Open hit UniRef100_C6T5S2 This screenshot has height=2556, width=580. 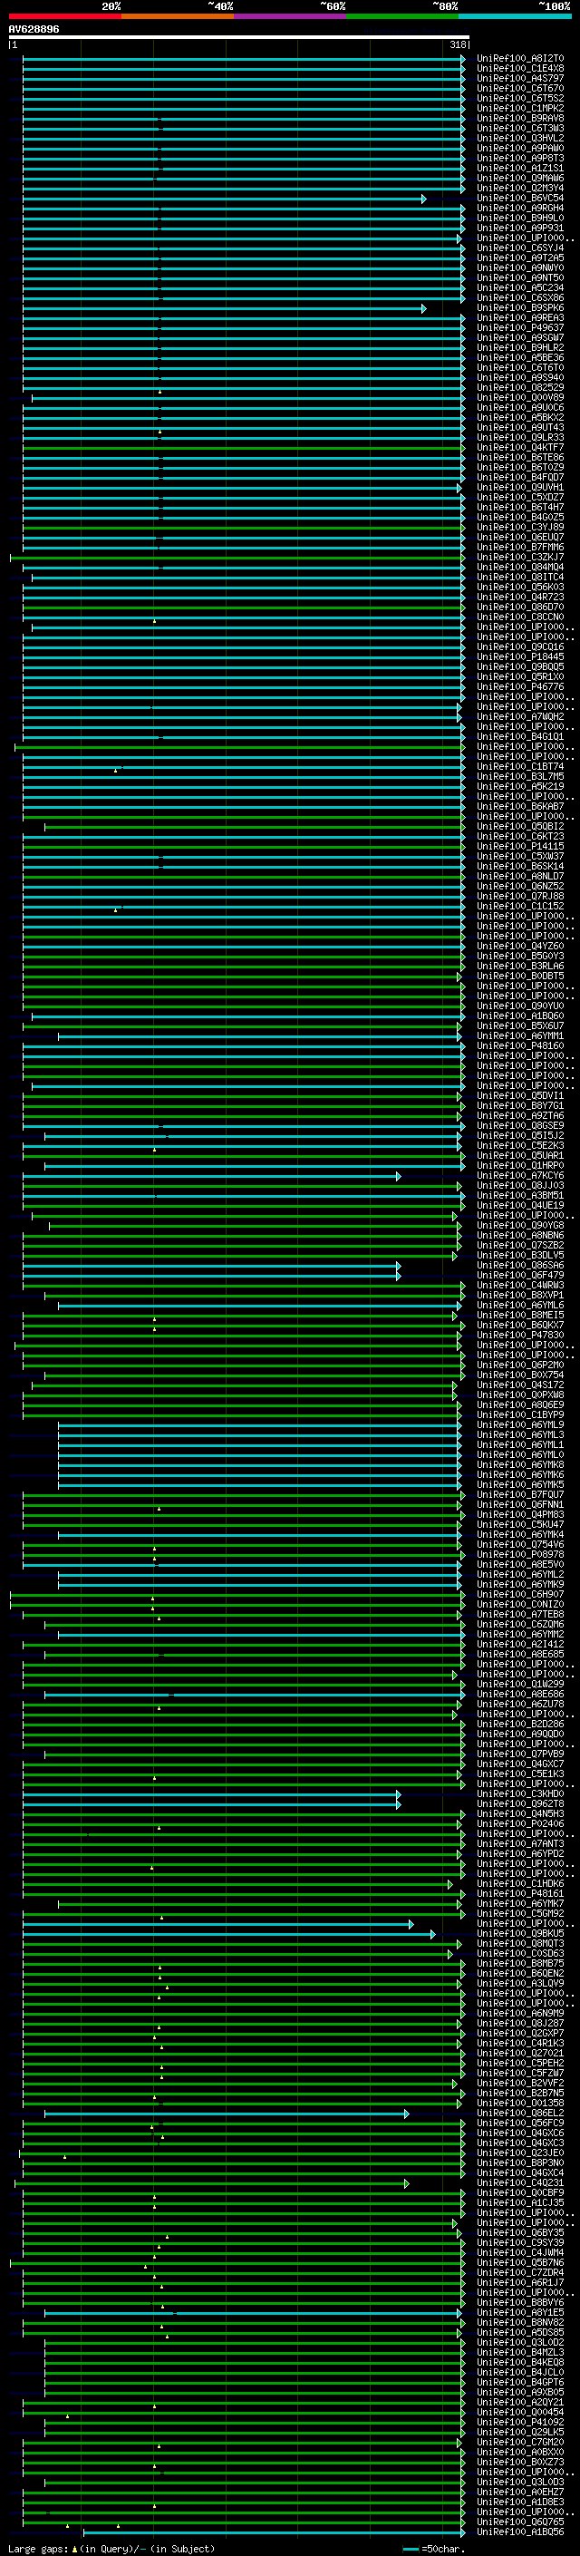click(520, 98)
